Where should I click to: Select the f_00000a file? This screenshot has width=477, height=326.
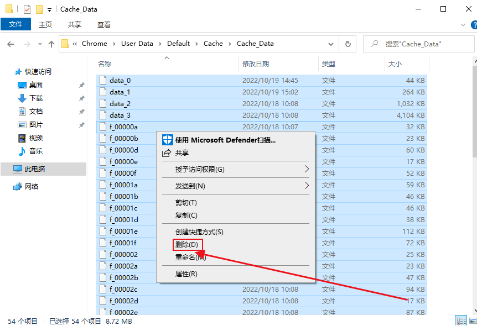pyautogui.click(x=262, y=127)
